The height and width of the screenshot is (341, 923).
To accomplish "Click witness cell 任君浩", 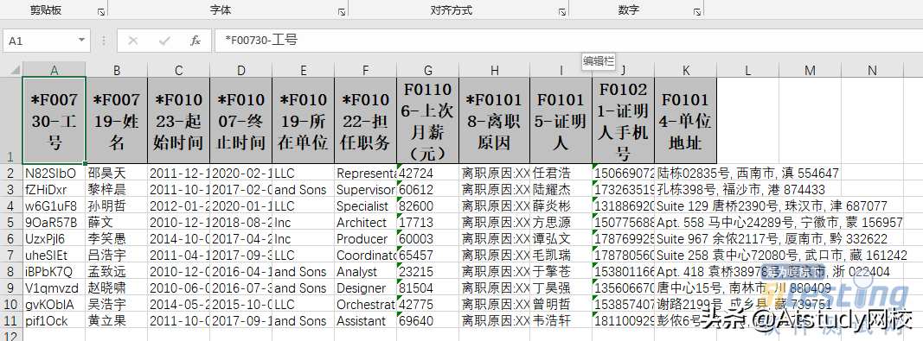I will point(561,173).
